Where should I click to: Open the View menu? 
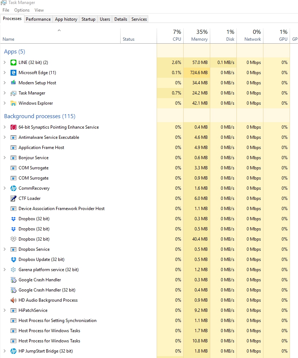click(x=39, y=10)
